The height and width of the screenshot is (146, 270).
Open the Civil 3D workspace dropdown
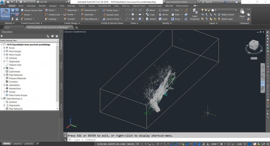[x=52, y=2]
